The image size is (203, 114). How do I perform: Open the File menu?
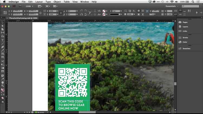tap(24, 2)
